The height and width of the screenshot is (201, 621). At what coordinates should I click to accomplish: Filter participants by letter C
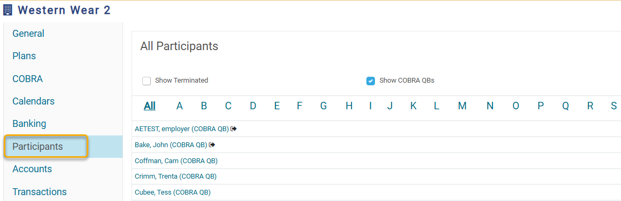[x=228, y=106]
